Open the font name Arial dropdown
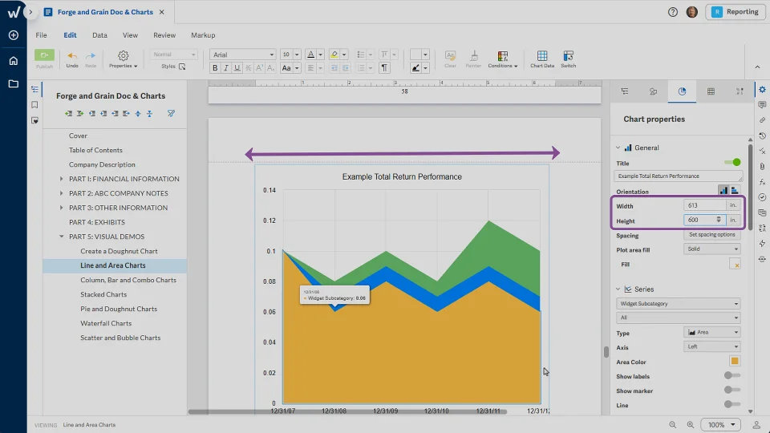The width and height of the screenshot is (770, 433). [242, 55]
